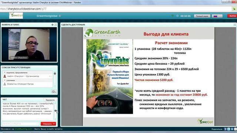
Task: Click Средняя цена бензина – 29 рублей line
Action: 160,64
